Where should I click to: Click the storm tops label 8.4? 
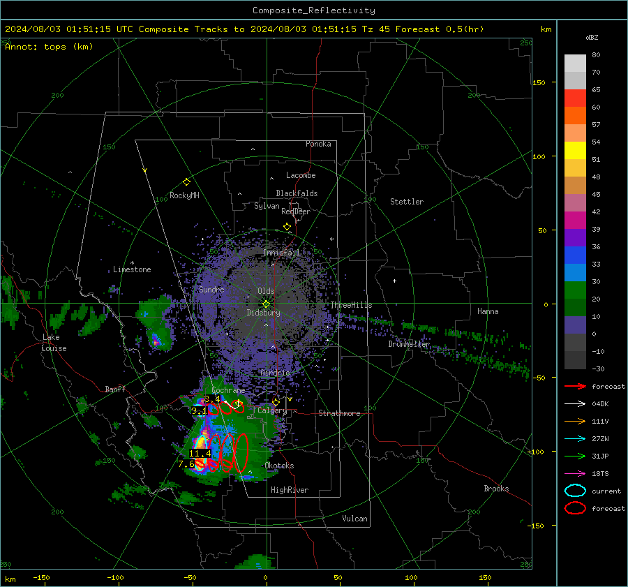[212, 399]
